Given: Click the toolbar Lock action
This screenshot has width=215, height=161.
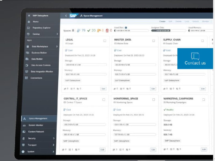Looking at the screenshot, I should [x=187, y=21].
